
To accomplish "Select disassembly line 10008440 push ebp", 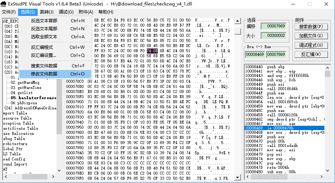I will [285, 67].
